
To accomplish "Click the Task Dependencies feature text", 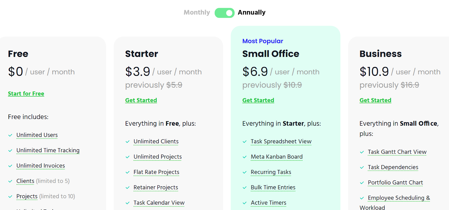I will [x=393, y=167].
